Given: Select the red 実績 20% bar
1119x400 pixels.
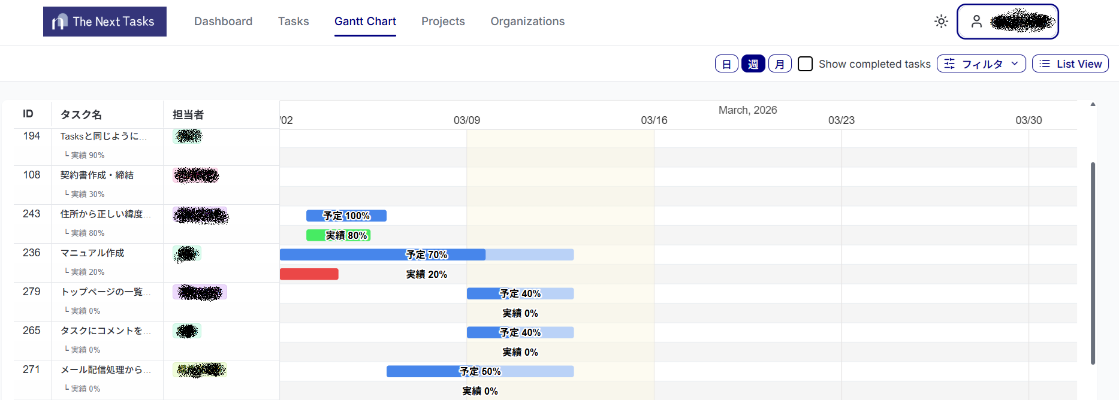Looking at the screenshot, I should [x=309, y=274].
